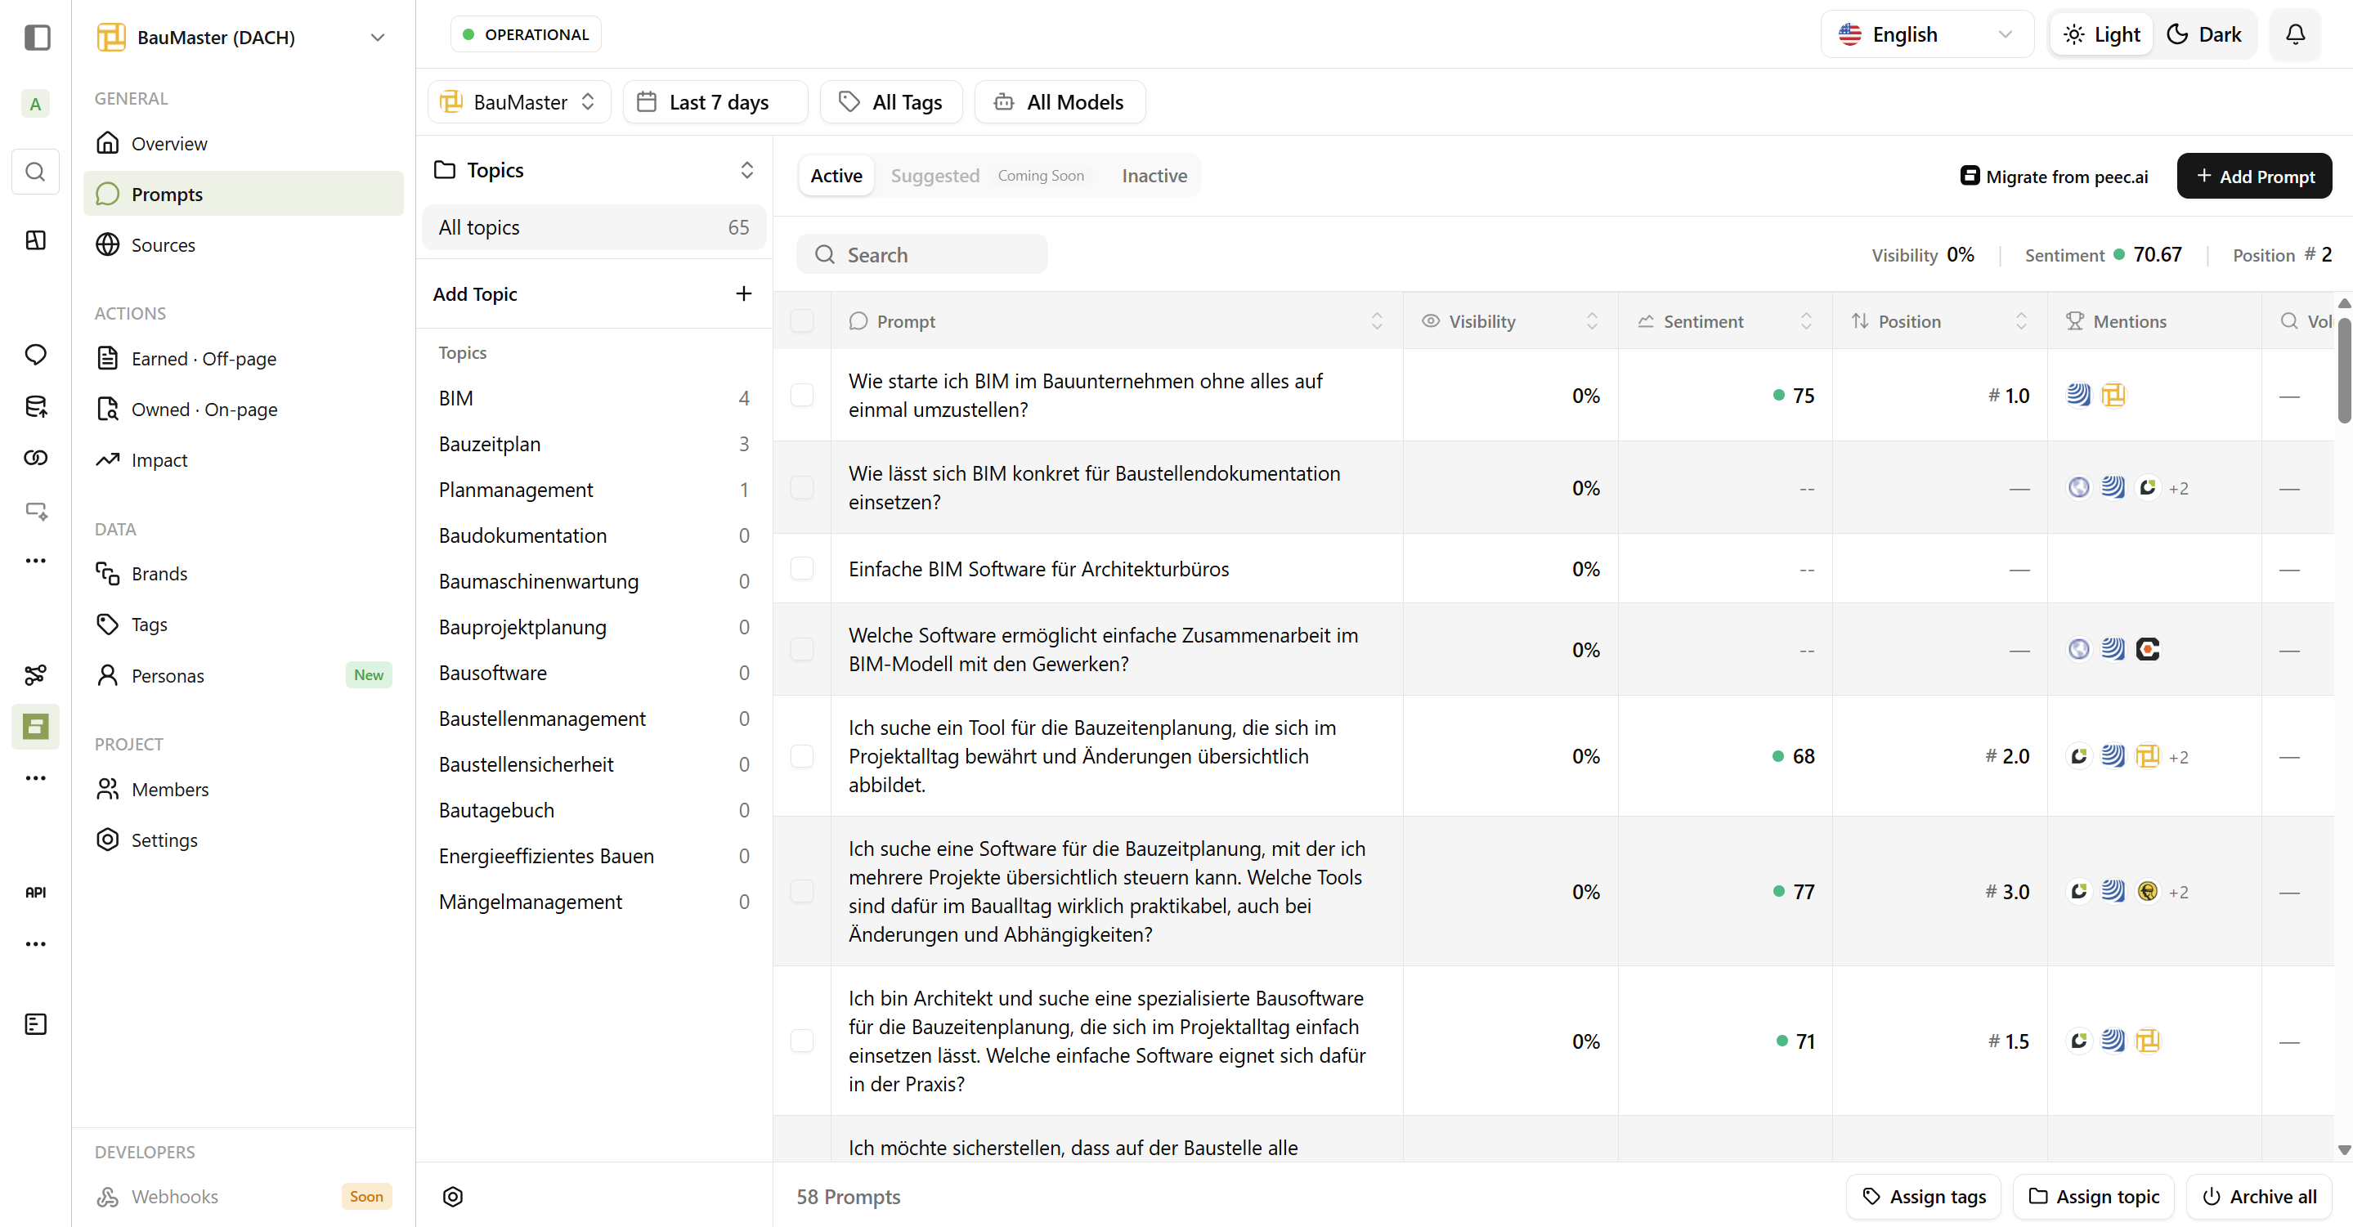Viewport: 2353px width, 1227px height.
Task: Open settings gear below the topics list
Action: (x=453, y=1196)
